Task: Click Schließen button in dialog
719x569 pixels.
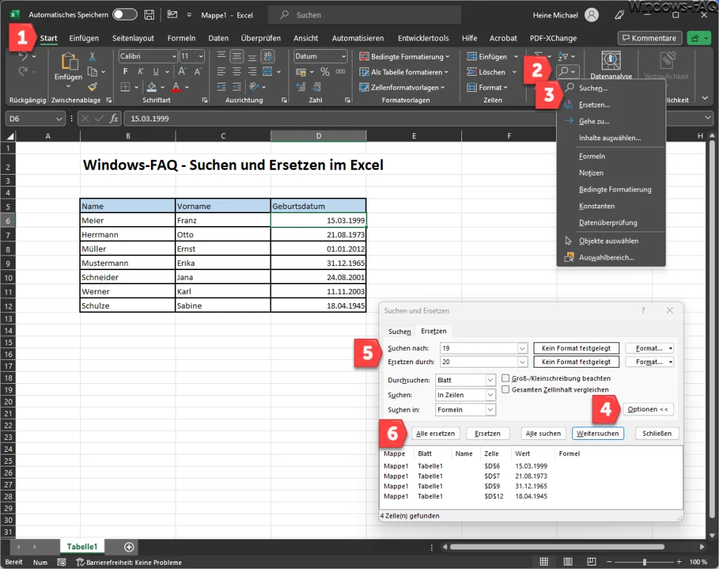Action: [657, 434]
